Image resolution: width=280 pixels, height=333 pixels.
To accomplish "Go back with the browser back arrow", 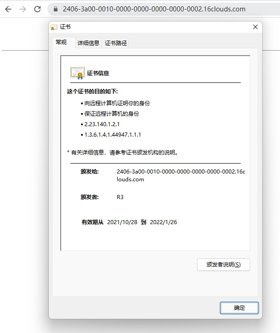I will 8,9.
